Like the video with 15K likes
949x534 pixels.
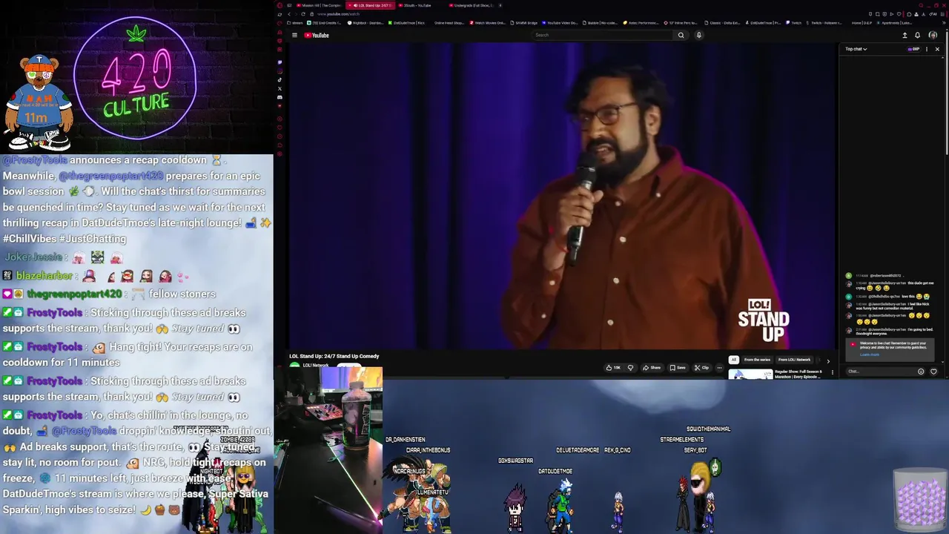click(613, 368)
